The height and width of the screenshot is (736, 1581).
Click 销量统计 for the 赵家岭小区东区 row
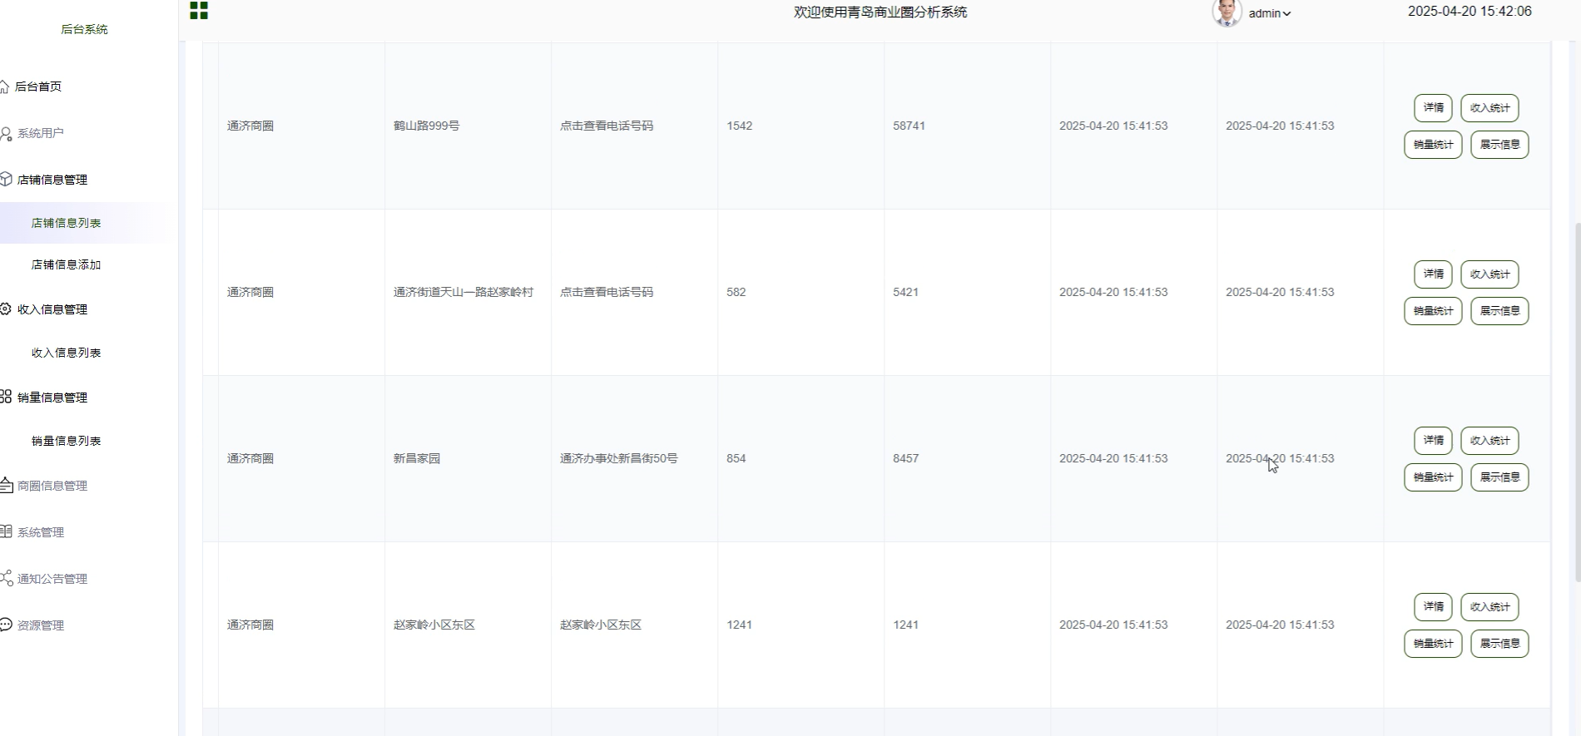(x=1433, y=644)
